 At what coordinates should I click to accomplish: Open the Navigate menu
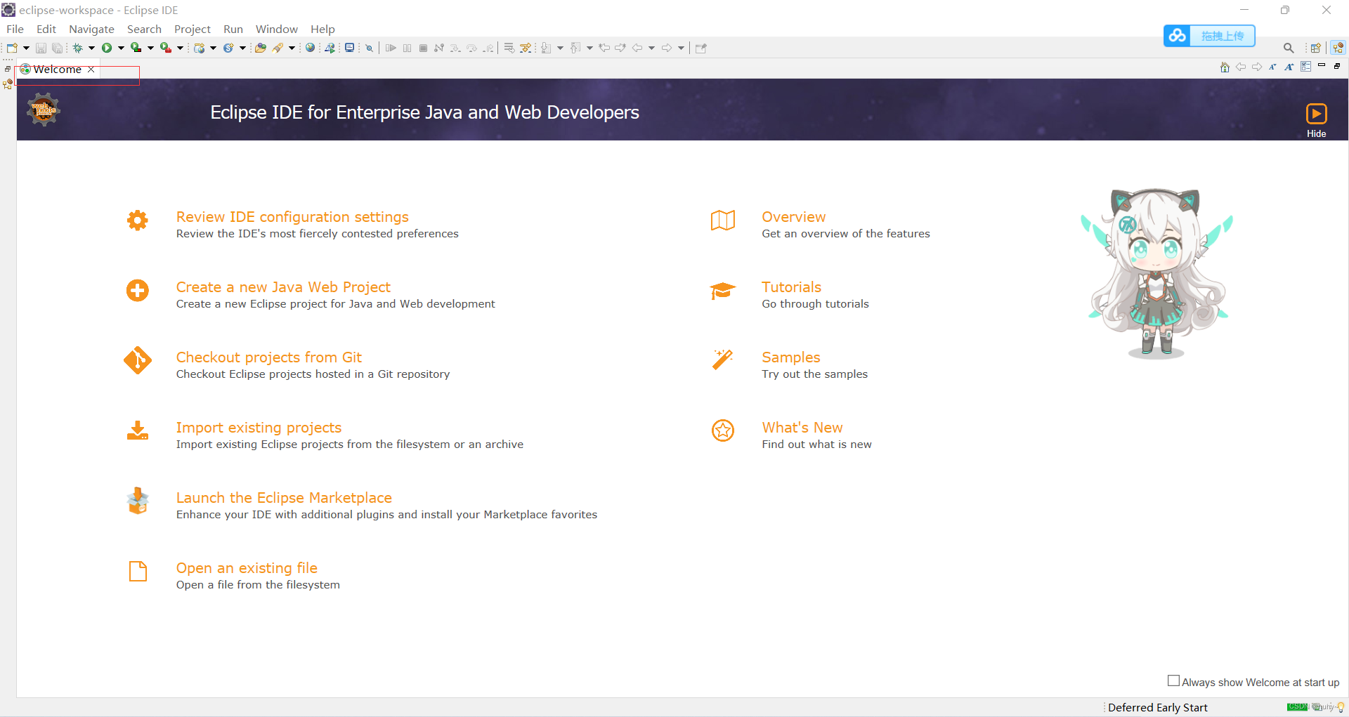(x=91, y=29)
